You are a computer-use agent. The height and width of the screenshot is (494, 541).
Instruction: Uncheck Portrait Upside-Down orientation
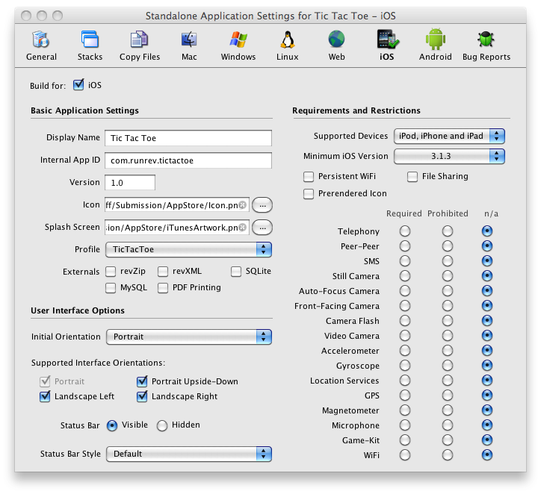pyautogui.click(x=142, y=381)
